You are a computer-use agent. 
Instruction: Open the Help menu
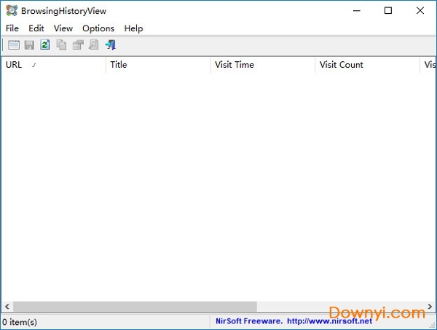133,28
